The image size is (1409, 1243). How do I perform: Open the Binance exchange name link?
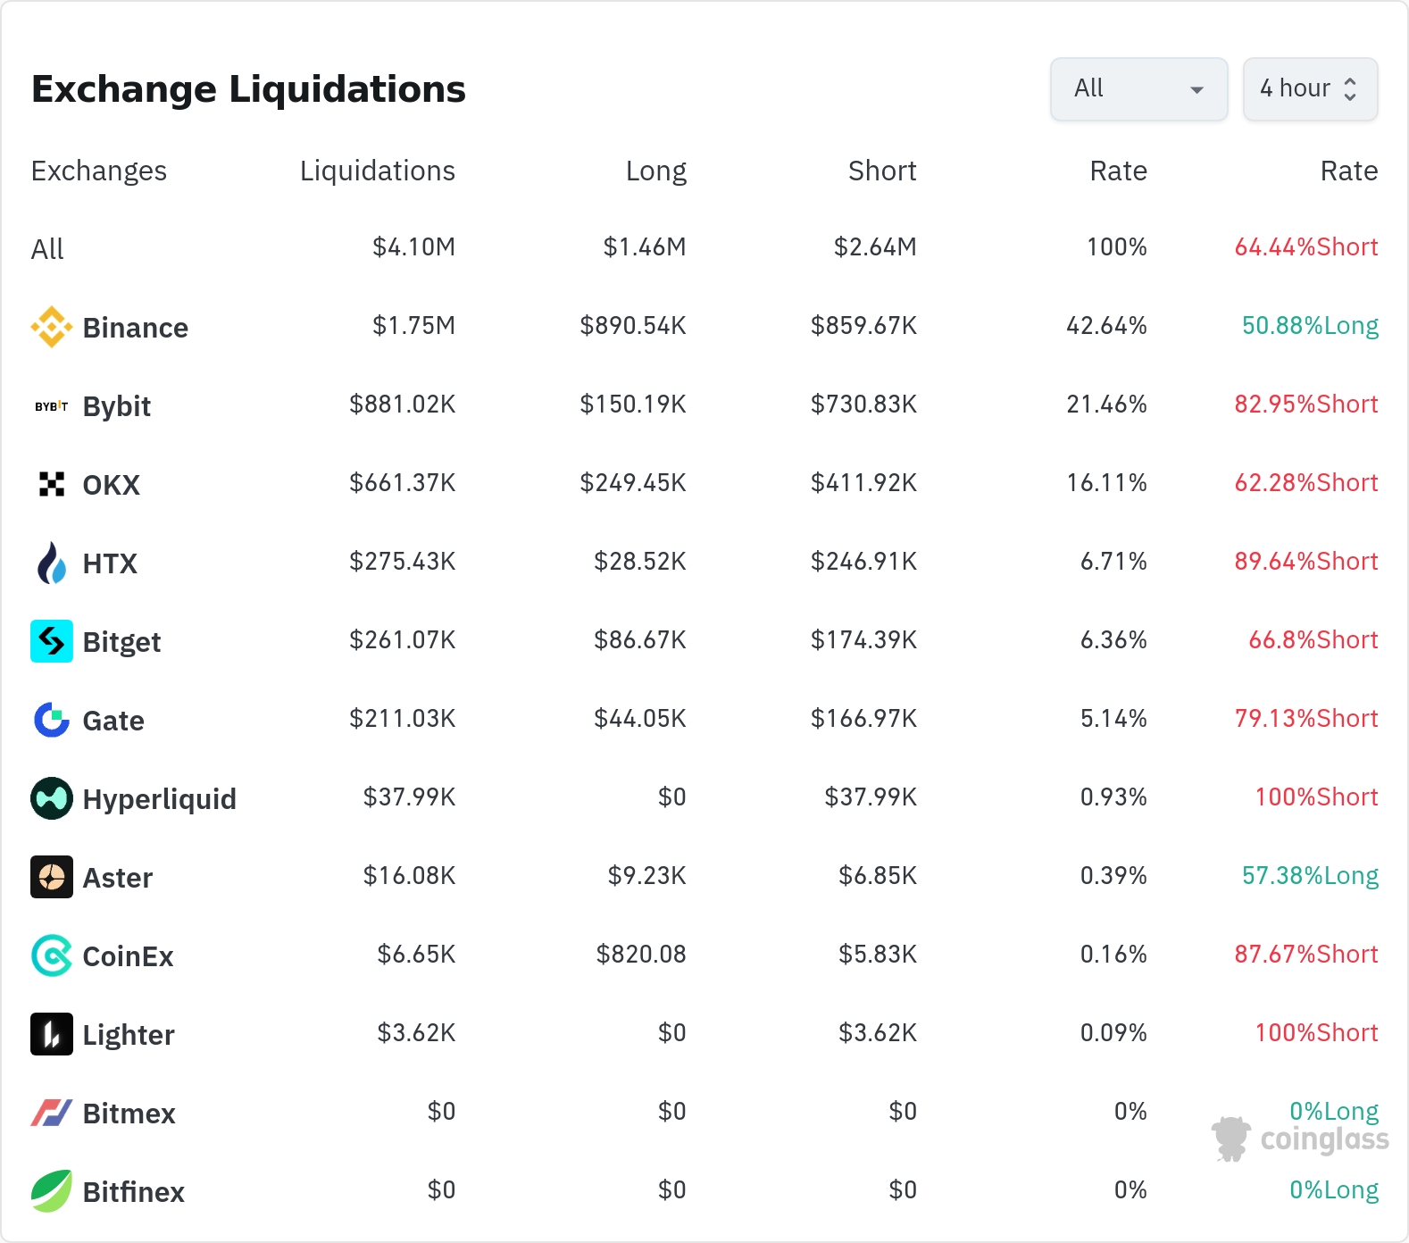pyautogui.click(x=135, y=328)
